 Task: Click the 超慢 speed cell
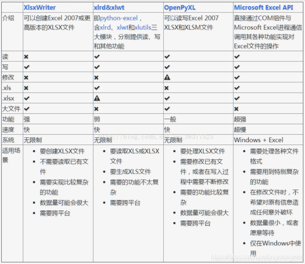(240, 130)
